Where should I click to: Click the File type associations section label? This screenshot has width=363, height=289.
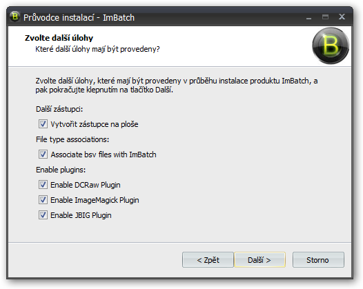tap(72, 139)
